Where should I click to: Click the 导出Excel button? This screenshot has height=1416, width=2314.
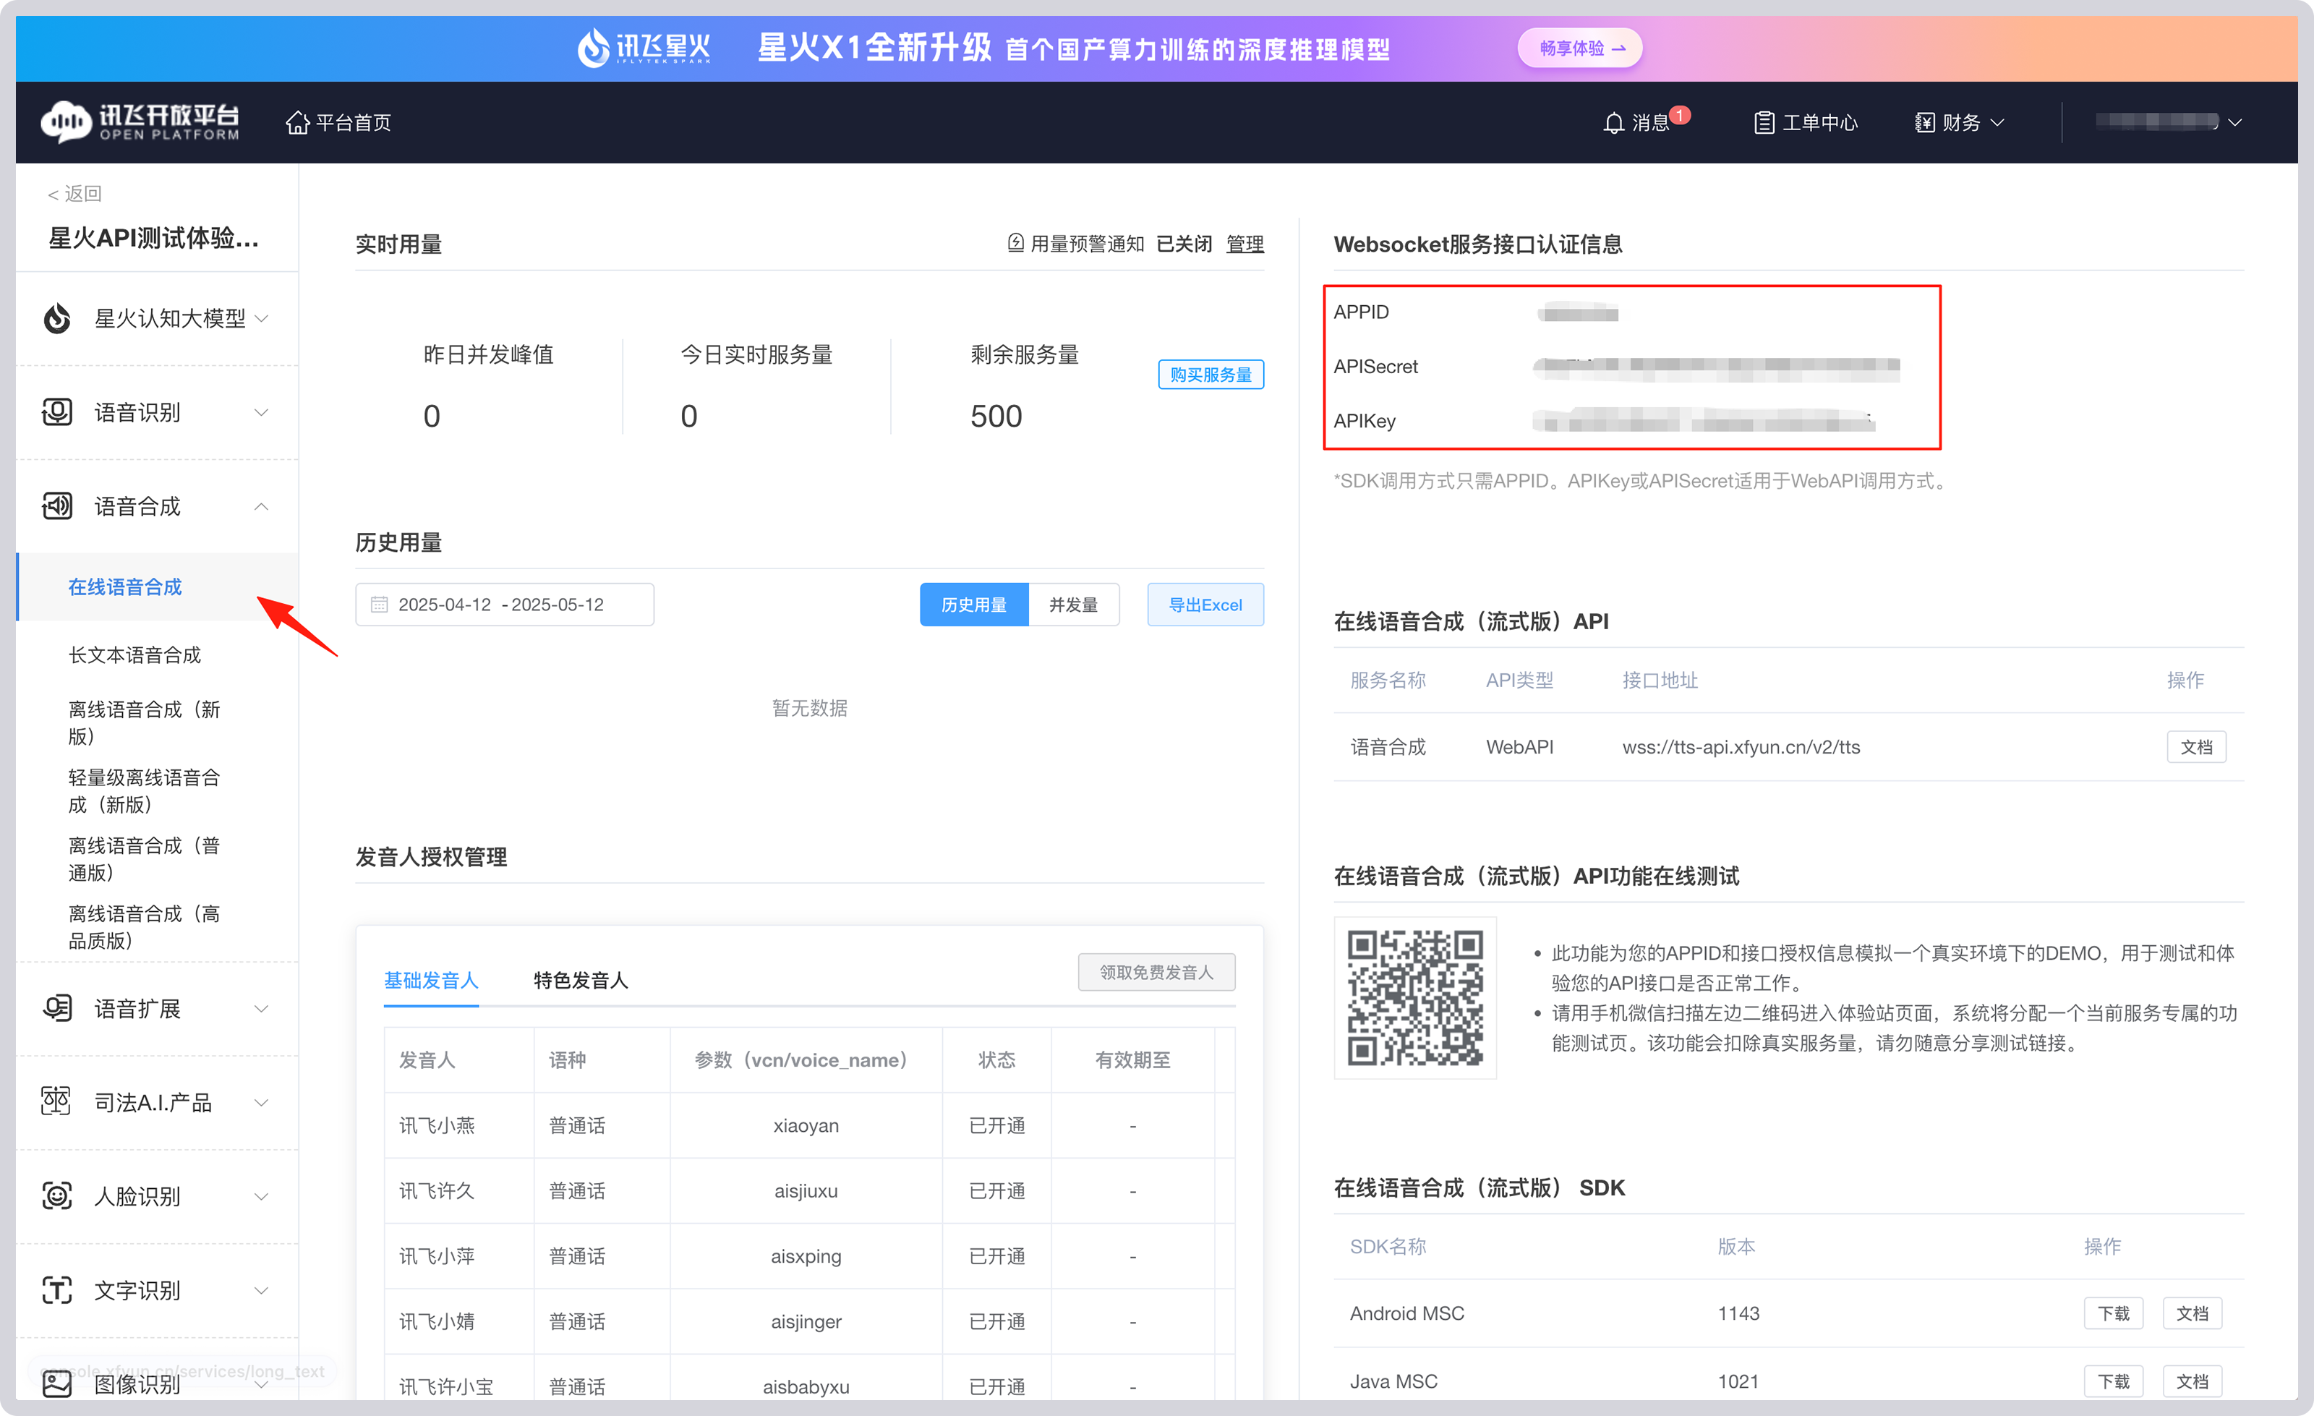[1205, 604]
